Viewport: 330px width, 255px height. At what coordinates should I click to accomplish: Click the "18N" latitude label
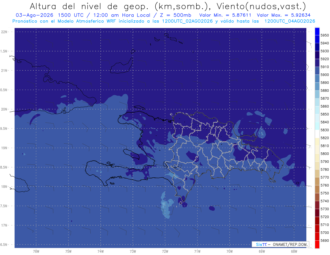click(x=4, y=187)
